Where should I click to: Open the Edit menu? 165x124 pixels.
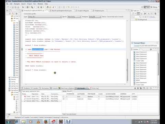click(x=11, y=4)
